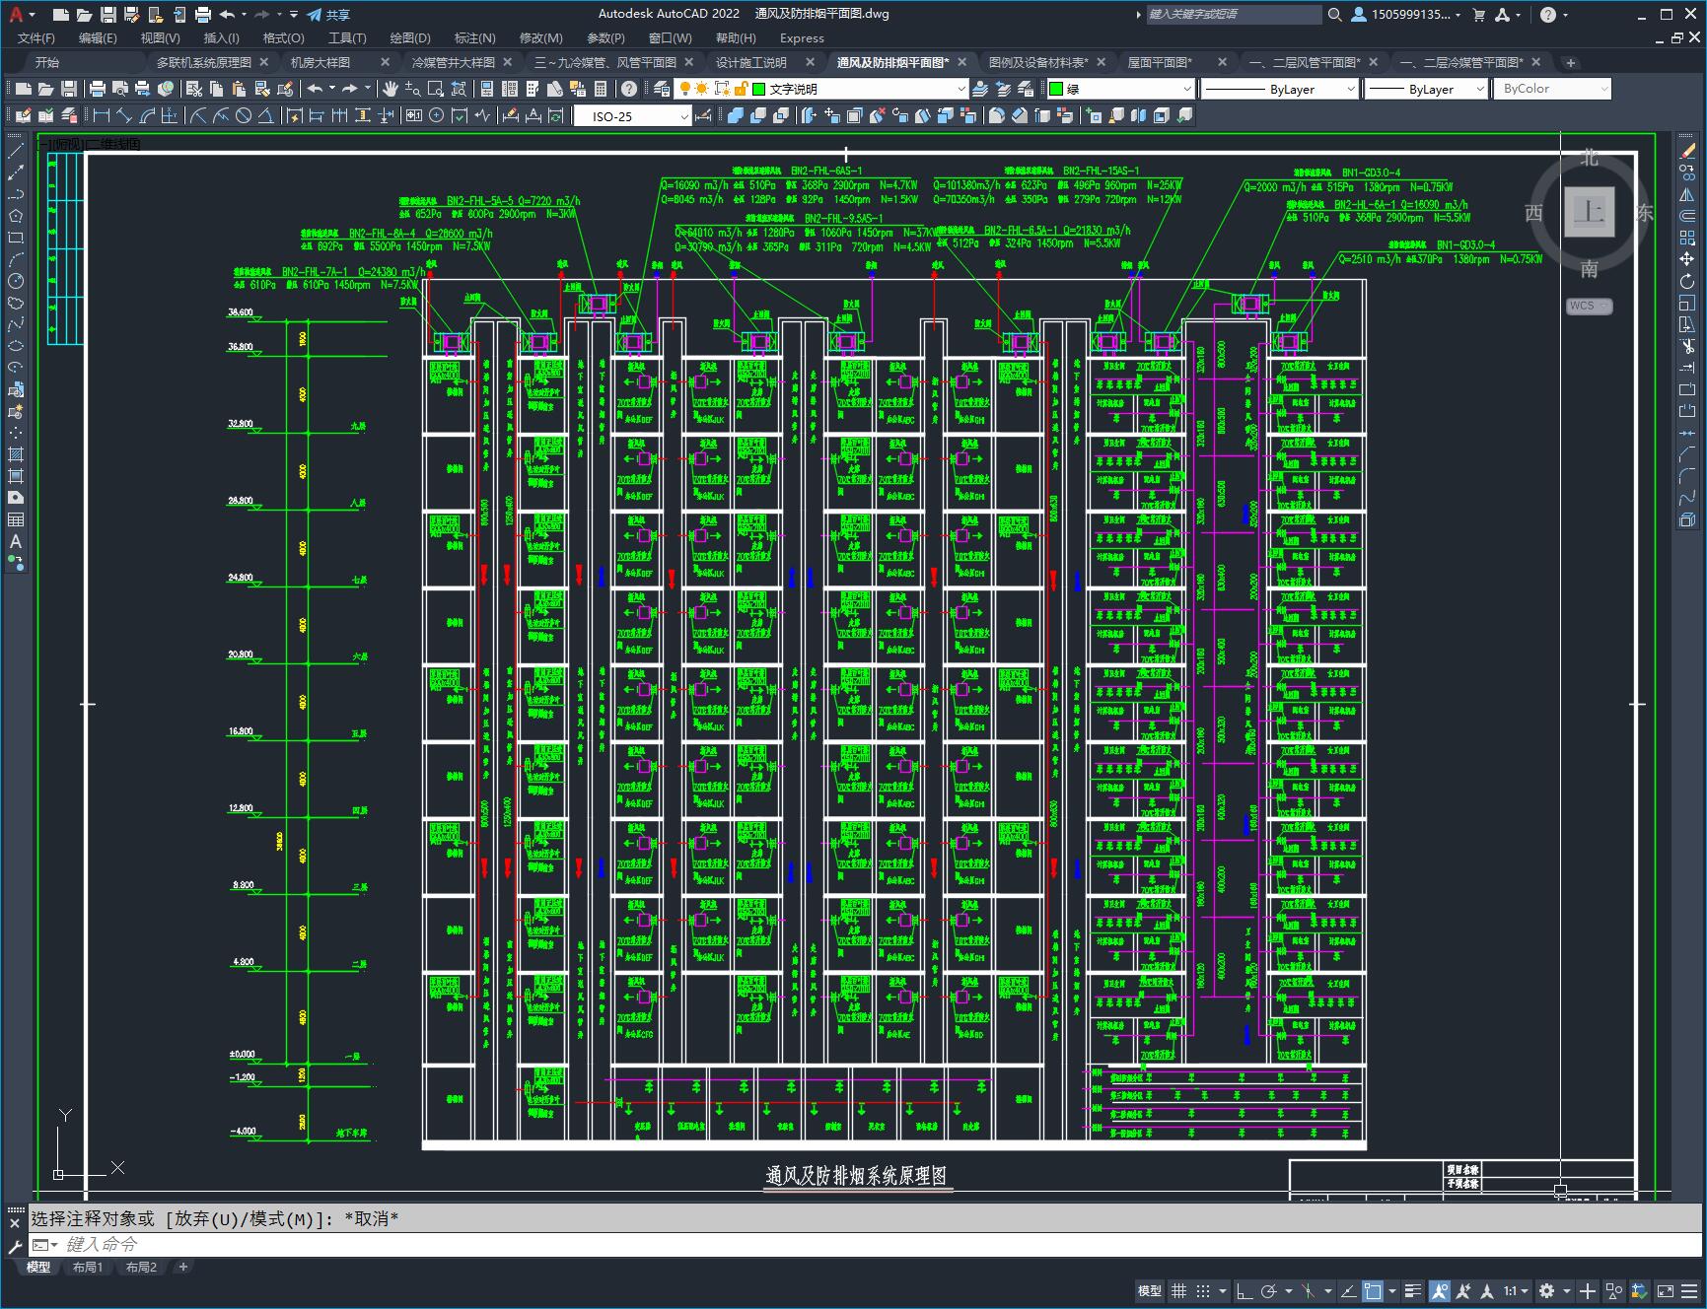The image size is (1707, 1309).
Task: Switch to the 屋面平面图 drawing tab
Action: coord(1160,62)
